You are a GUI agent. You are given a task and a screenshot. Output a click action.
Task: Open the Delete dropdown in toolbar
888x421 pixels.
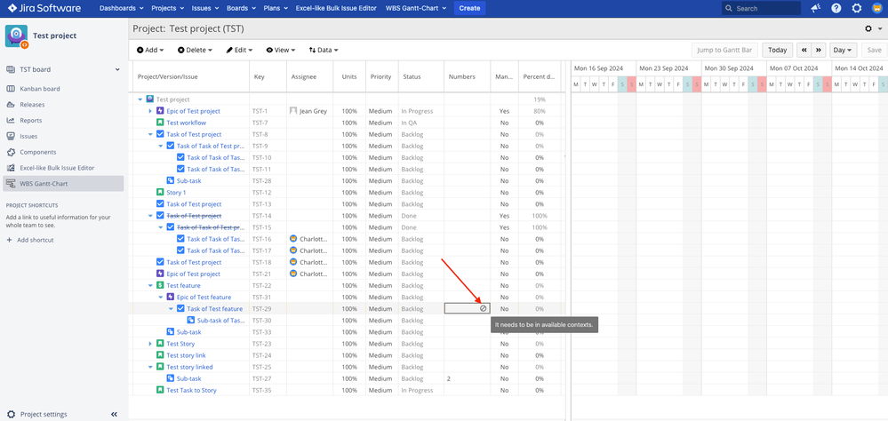point(195,50)
